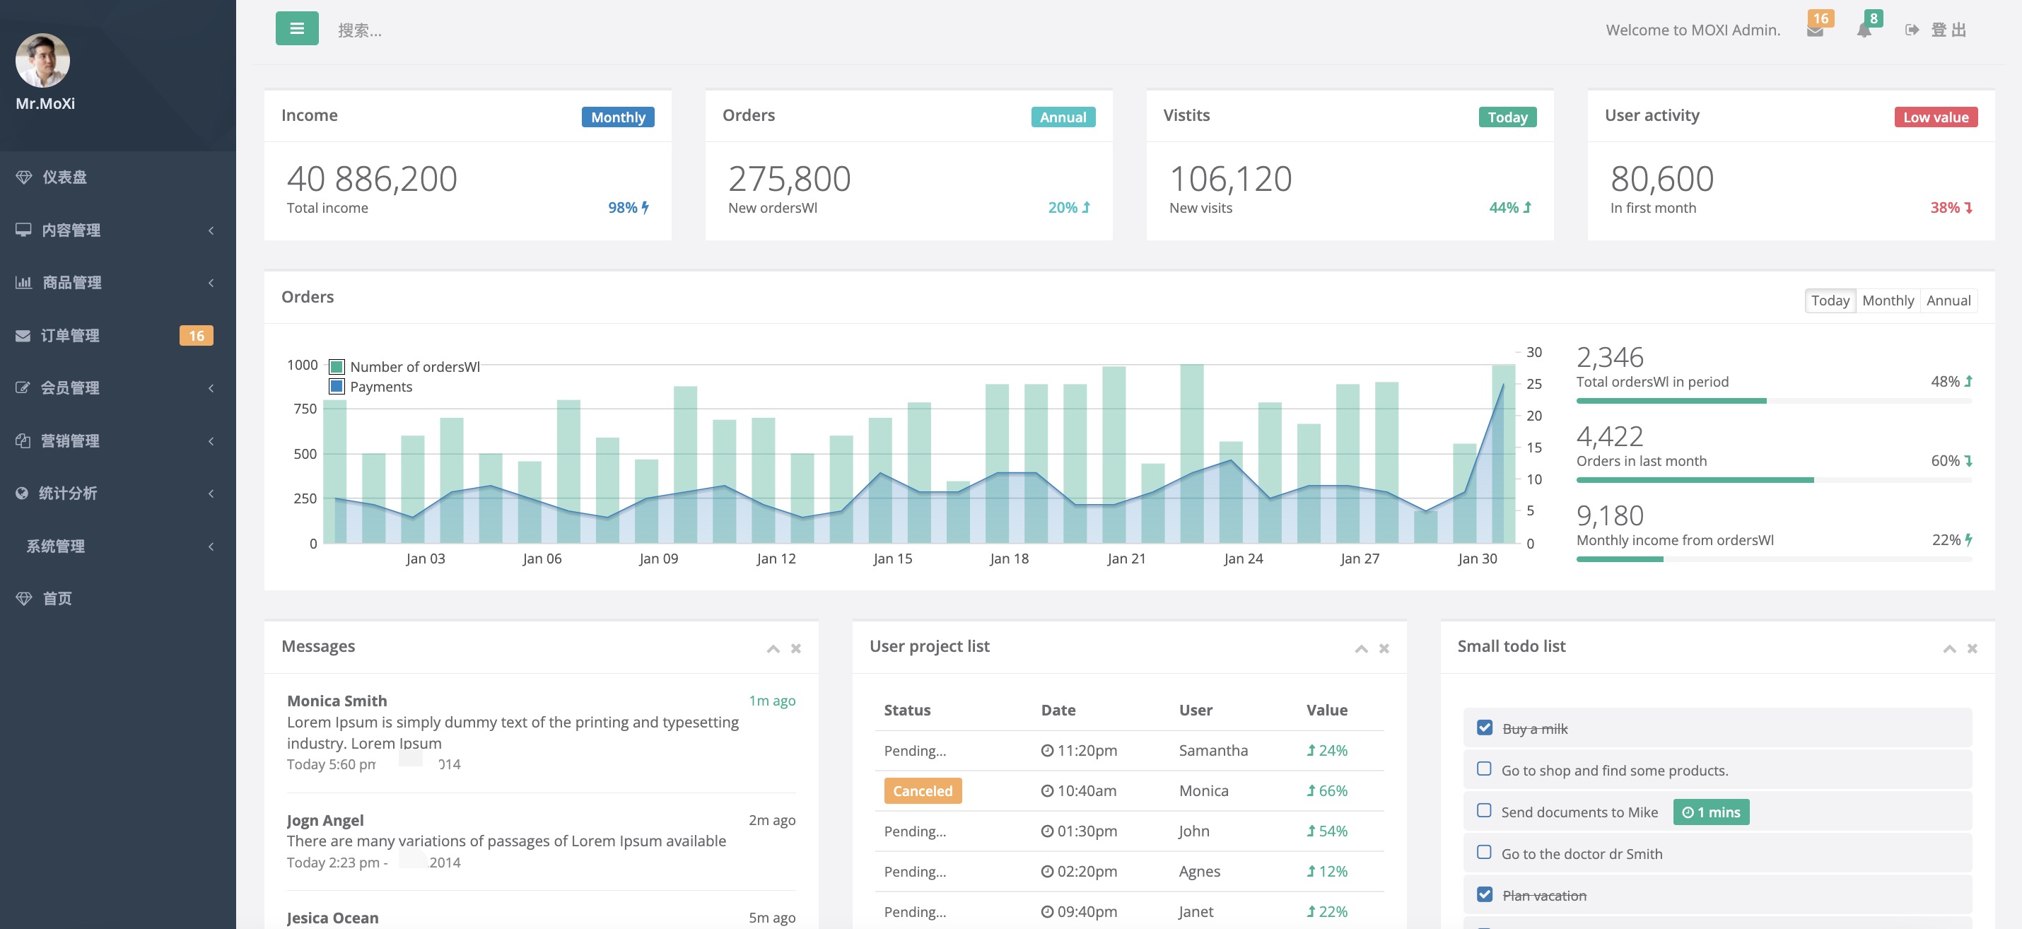Collapse the User project list panel
Screen dimensions: 2022x929
(x=1361, y=648)
